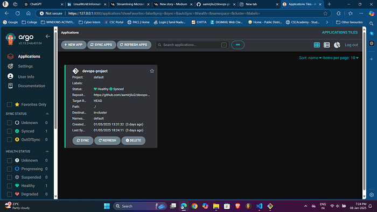377x212 pixels.
Task: Click the github repository URL text
Action: [x=122, y=95]
